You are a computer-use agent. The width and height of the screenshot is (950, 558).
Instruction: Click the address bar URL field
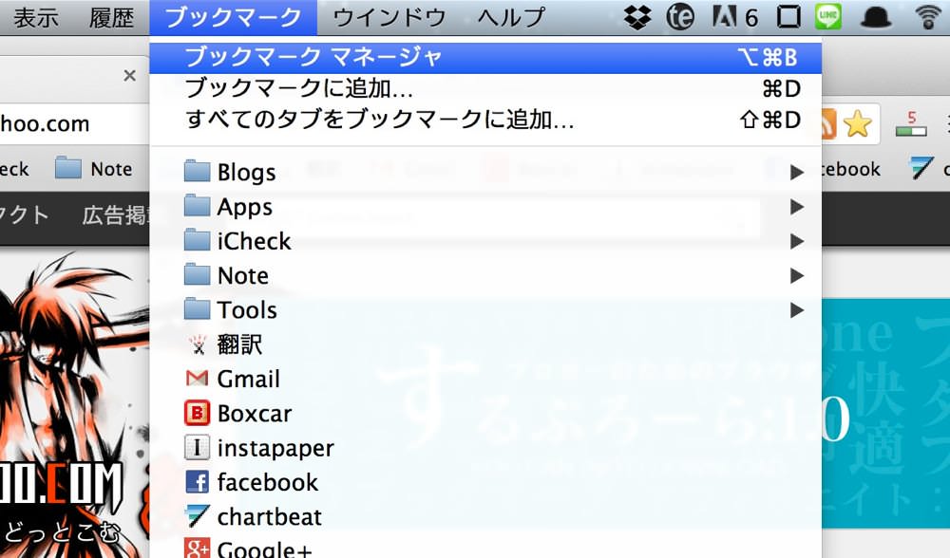coord(74,124)
